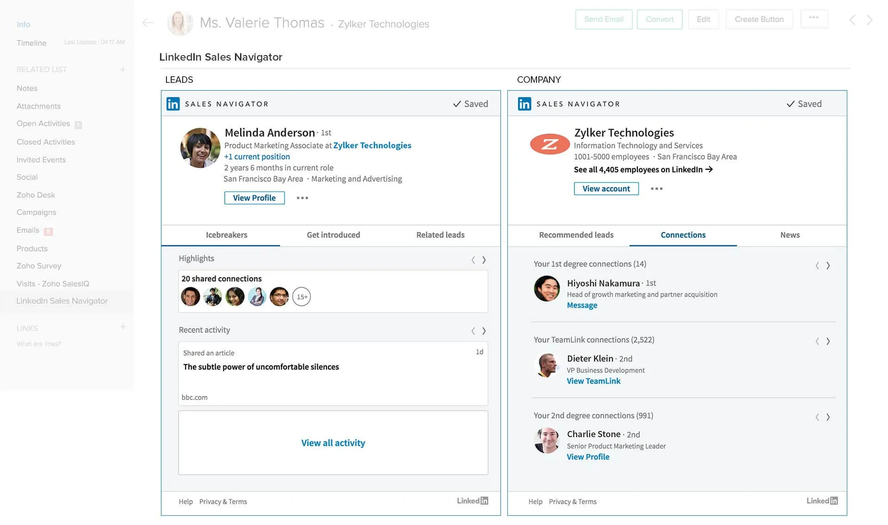
Task: Select LinkedIn Sales Navigator in sidebar
Action: point(62,301)
